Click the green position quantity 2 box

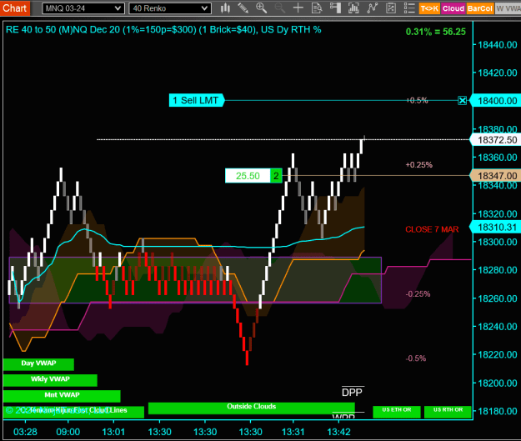(276, 176)
